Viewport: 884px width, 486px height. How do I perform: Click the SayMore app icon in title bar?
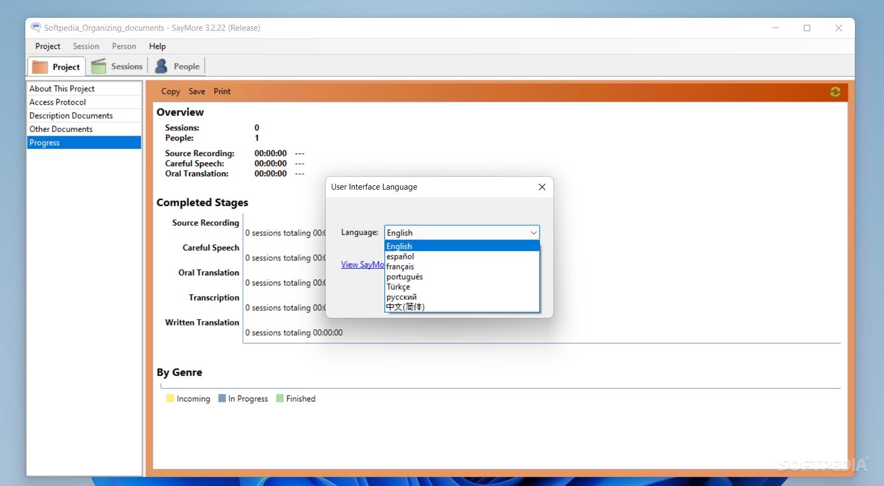(36, 27)
